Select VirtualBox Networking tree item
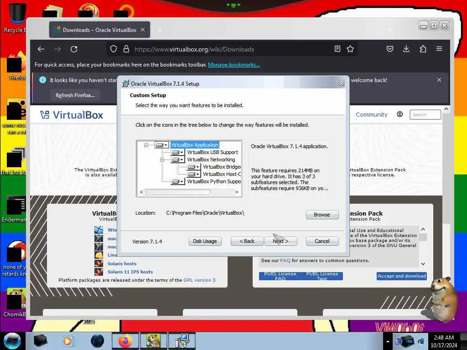Viewport: 467px width, 350px height. 211,160
